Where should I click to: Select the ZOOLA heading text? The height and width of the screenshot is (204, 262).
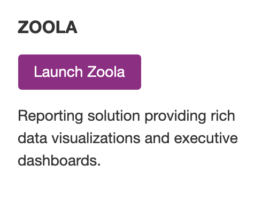(x=48, y=27)
